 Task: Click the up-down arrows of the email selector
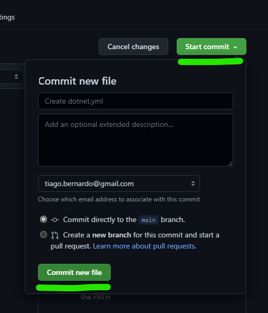pyautogui.click(x=193, y=183)
